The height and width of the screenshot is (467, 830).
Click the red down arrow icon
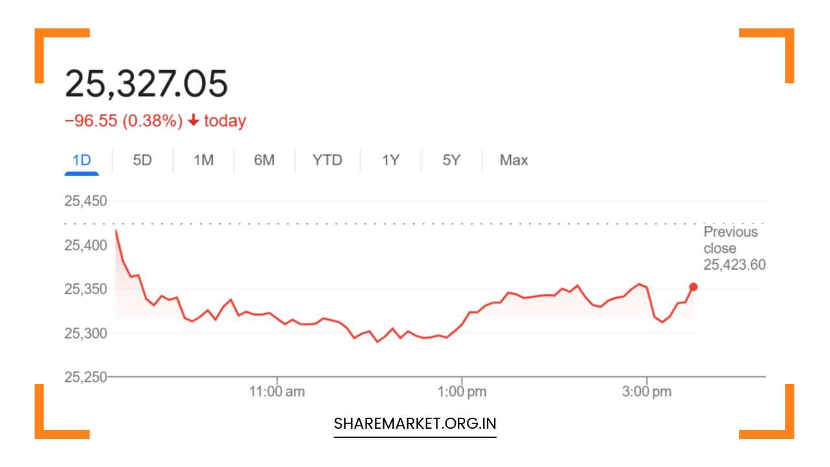(193, 121)
